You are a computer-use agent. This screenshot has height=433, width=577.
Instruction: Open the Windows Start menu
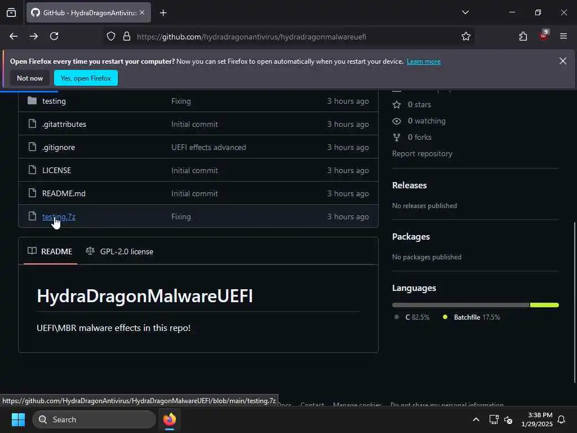18,419
